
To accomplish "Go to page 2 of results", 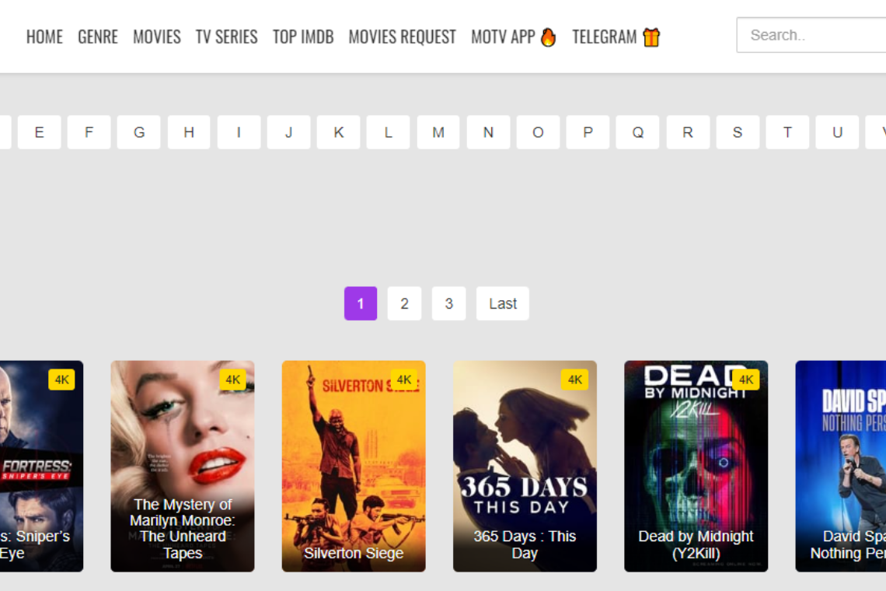I will pyautogui.click(x=405, y=304).
